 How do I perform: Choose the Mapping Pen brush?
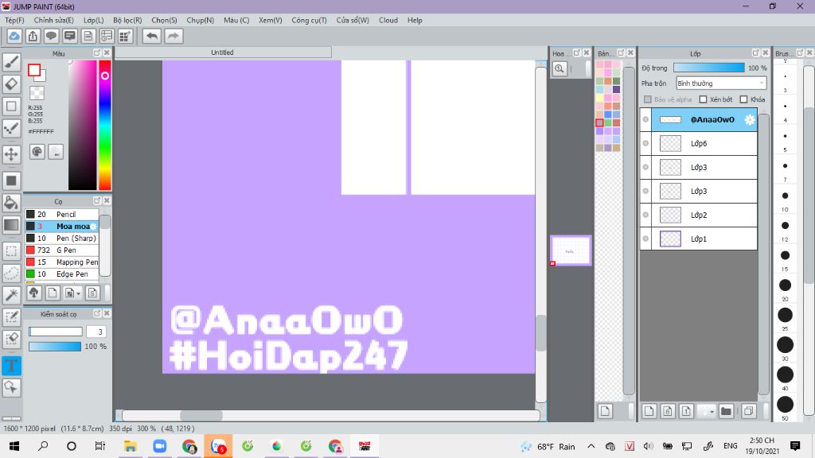62,262
